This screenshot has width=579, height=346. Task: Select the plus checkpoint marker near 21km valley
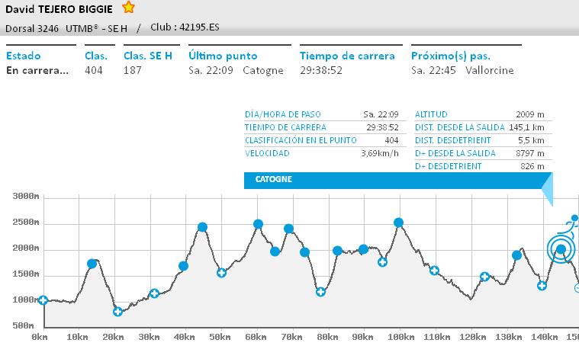pyautogui.click(x=117, y=311)
